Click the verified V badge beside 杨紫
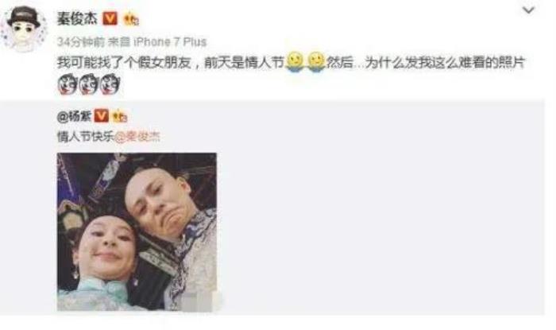Screen dimensions: 556x330 [x=102, y=116]
